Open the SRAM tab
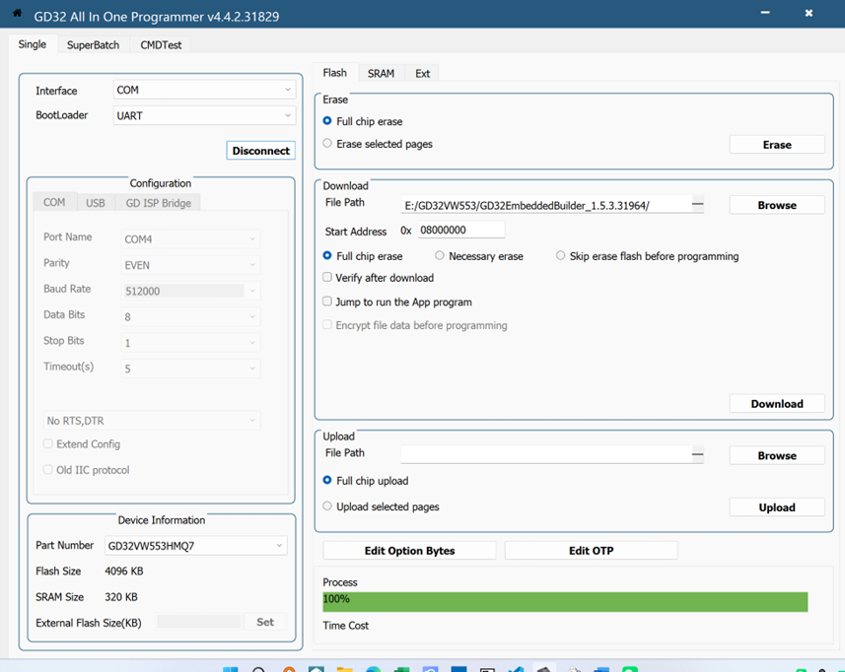The height and width of the screenshot is (672, 845). (x=381, y=73)
